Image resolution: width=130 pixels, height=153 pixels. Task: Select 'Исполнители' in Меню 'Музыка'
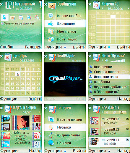[x=109, y=77]
